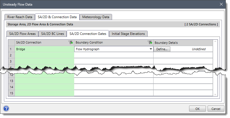Image resolution: width=230 pixels, height=118 pixels.
Task: Open the Initial Stage Elevations subtab
Action: (128, 34)
